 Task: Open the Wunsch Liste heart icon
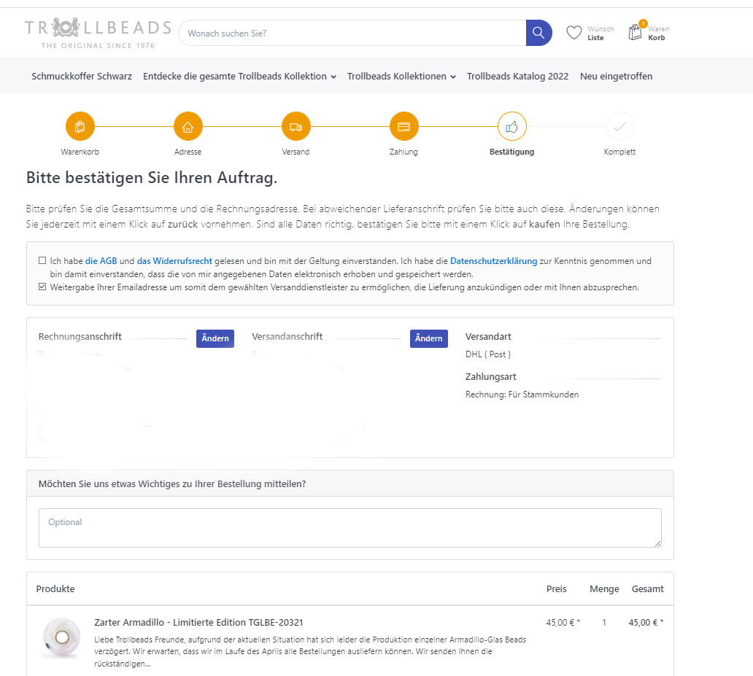574,33
